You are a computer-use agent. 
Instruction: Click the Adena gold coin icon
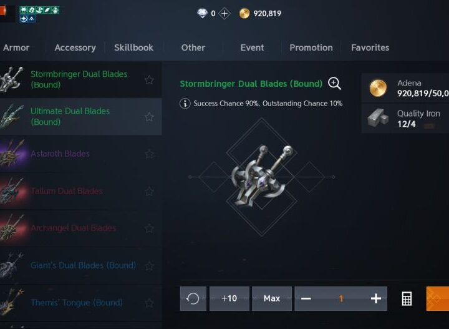(378, 88)
